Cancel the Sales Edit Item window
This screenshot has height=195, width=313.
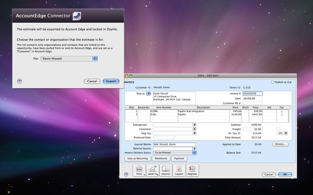point(269,174)
